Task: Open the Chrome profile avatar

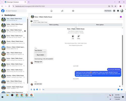Action: pos(120,6)
